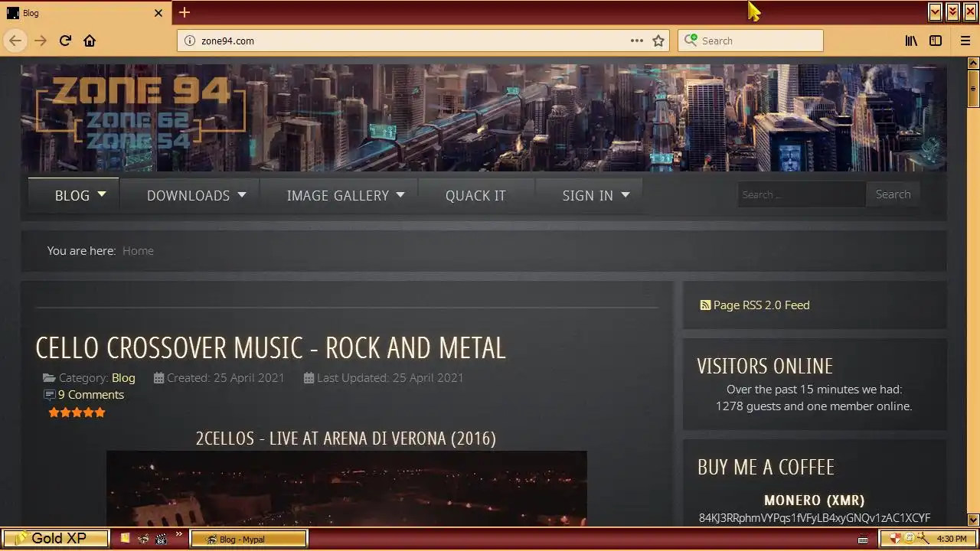Select the Blog - Mypal taskbar button

coord(248,539)
